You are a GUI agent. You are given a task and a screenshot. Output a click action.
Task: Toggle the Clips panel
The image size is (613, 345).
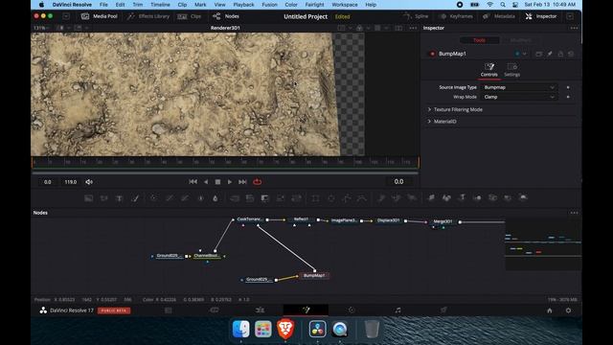point(190,16)
